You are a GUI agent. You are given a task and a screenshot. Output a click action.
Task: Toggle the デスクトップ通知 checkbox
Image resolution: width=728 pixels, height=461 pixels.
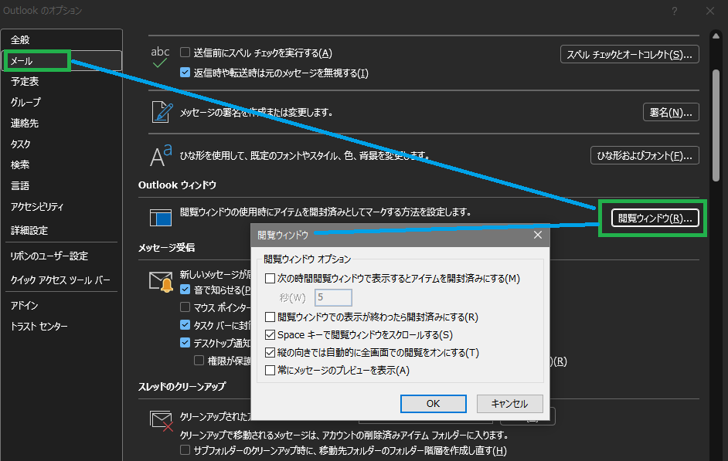185,343
